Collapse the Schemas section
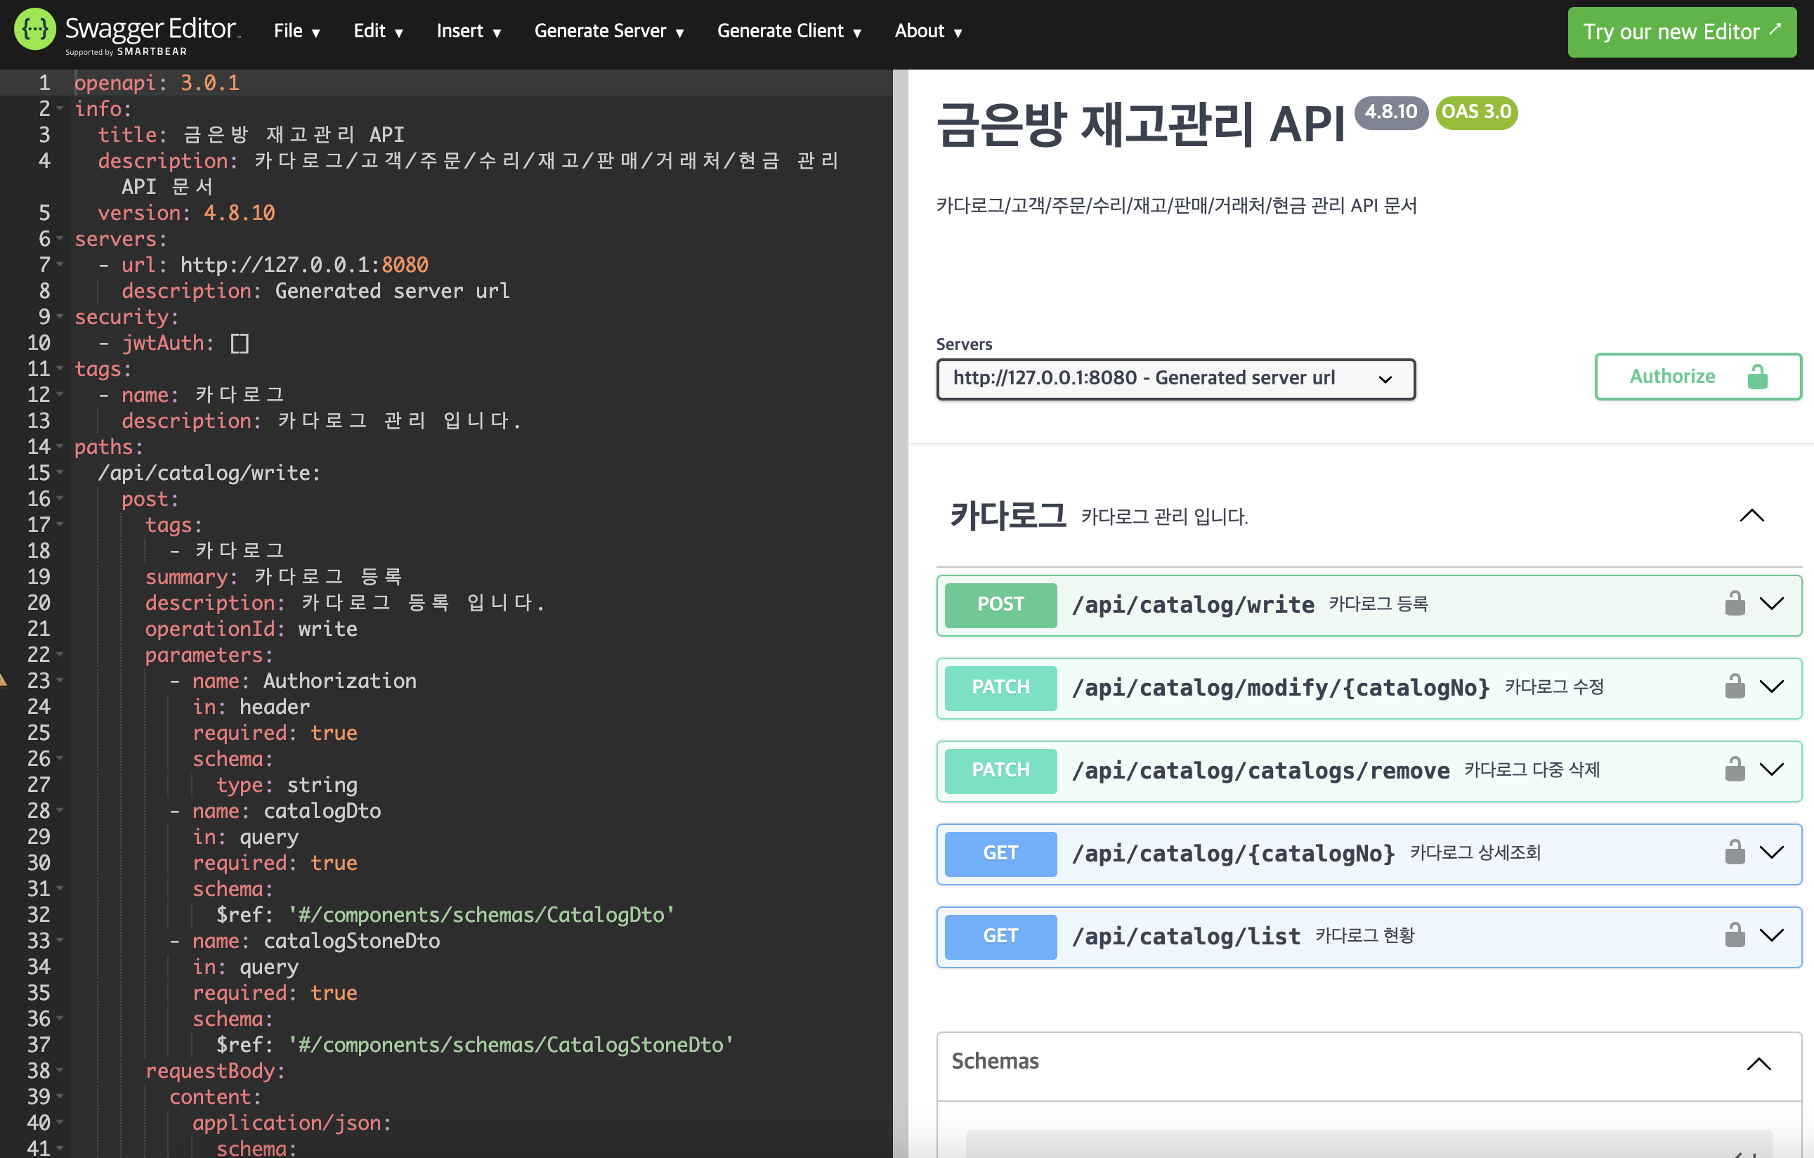The image size is (1814, 1158). [x=1758, y=1064]
